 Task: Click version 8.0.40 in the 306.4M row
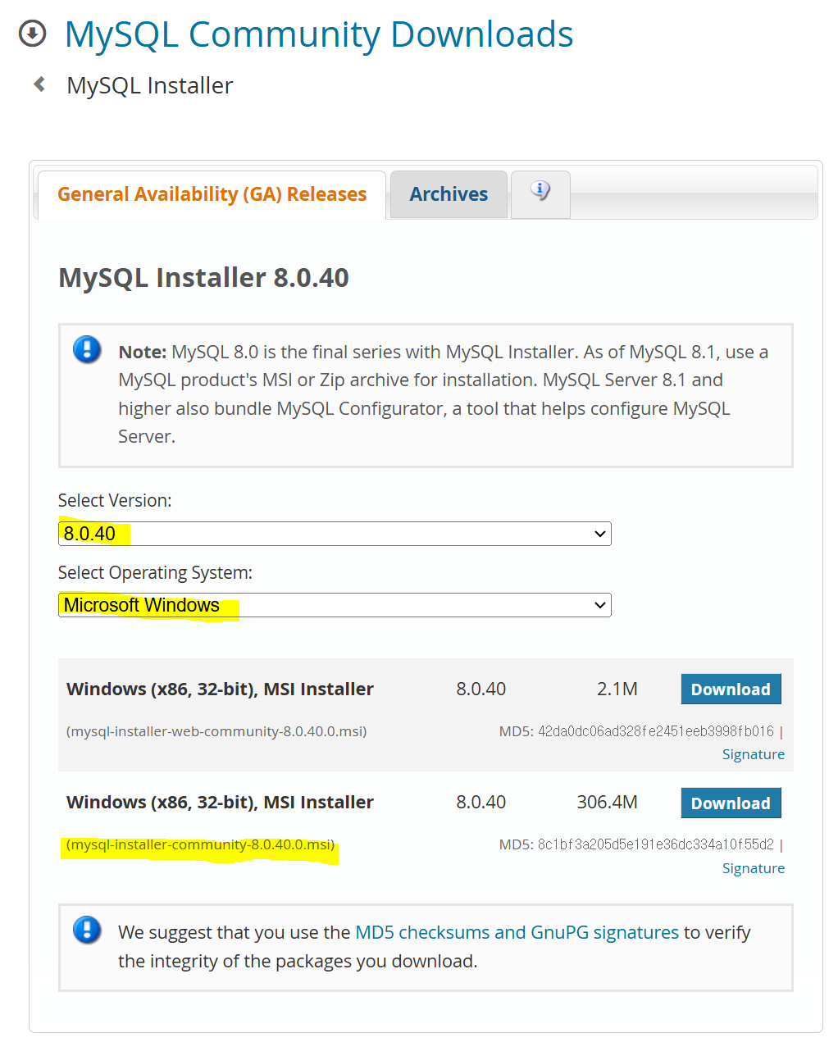[481, 803]
